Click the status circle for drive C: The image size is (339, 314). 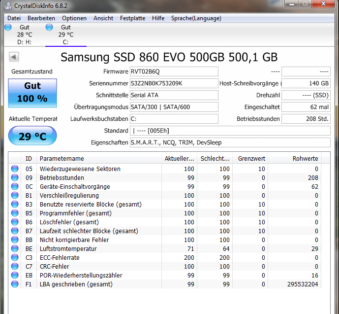click(49, 27)
